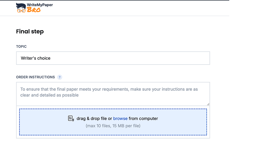
Task: Click the "WriteMyPaper" logo text
Action: pyautogui.click(x=40, y=5)
